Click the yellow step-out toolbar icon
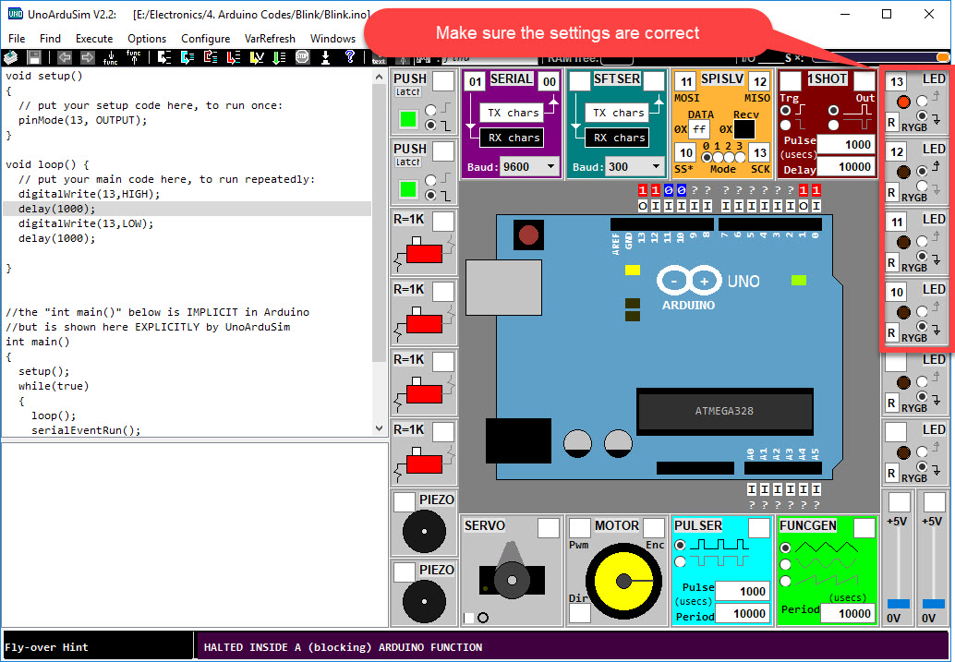The width and height of the screenshot is (955, 662). click(255, 57)
